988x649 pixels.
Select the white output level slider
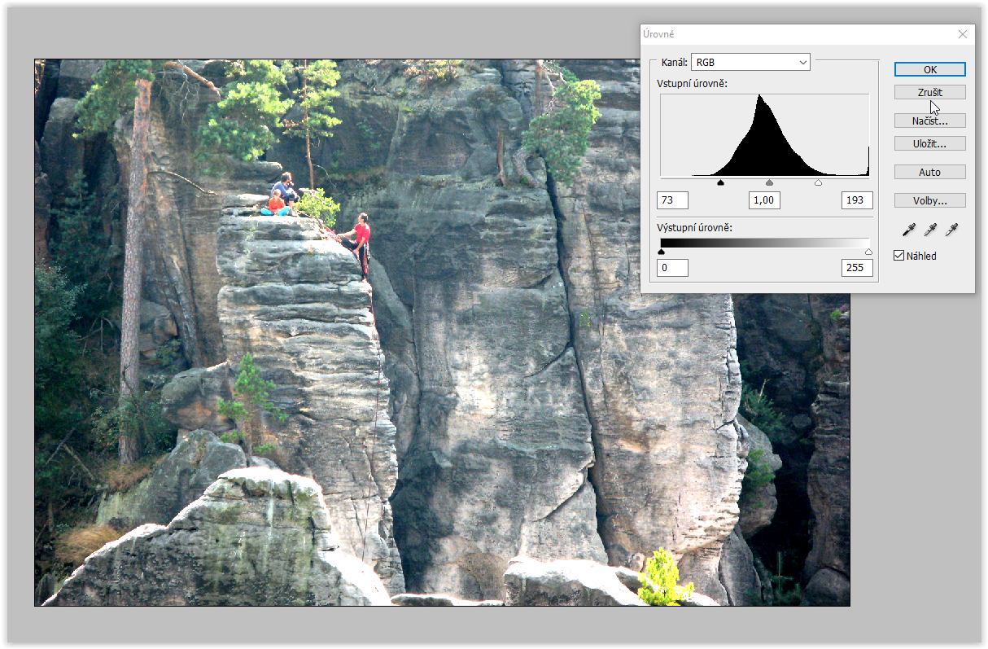coord(868,252)
